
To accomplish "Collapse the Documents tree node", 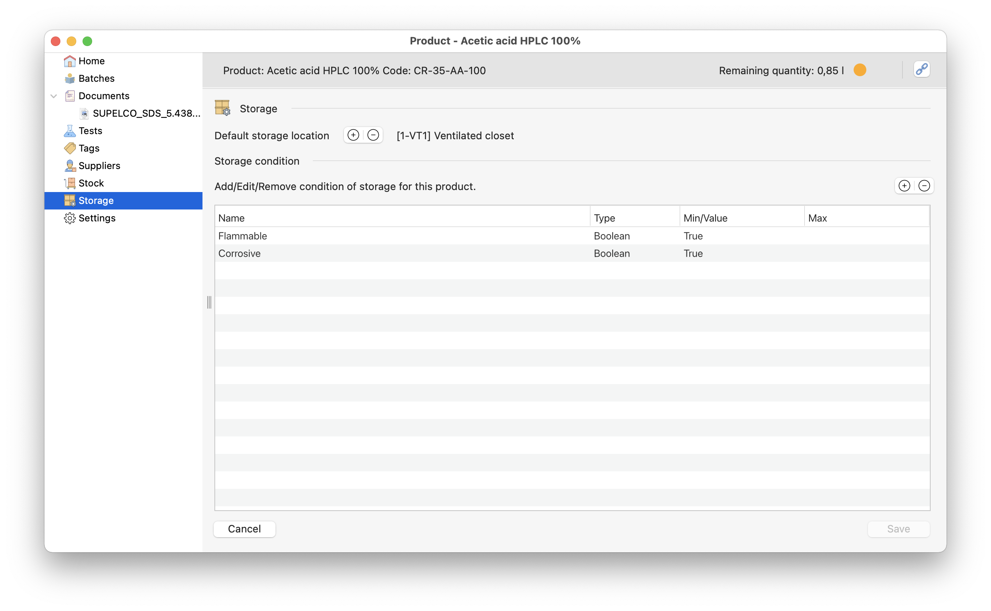I will pyautogui.click(x=54, y=96).
